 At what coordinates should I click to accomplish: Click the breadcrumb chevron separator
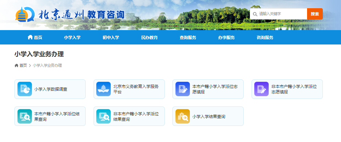[30, 66]
